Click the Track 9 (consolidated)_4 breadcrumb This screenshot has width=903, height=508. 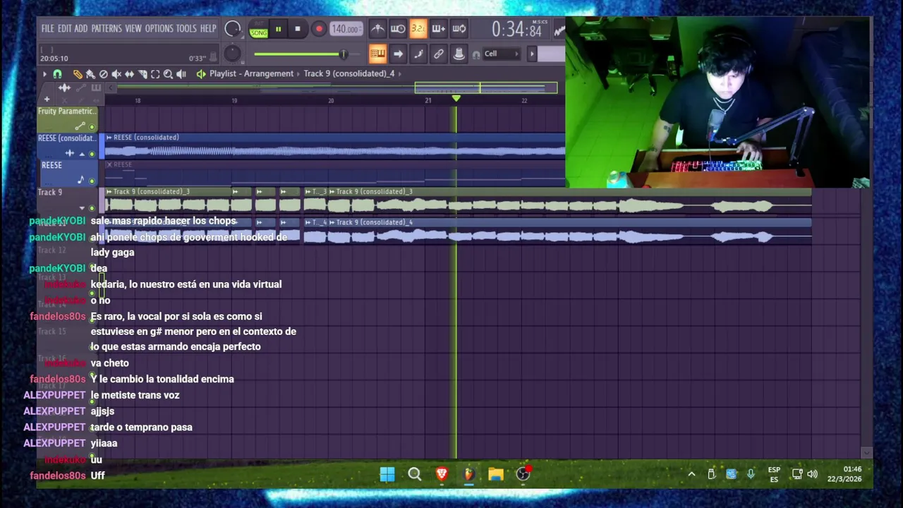(x=349, y=73)
